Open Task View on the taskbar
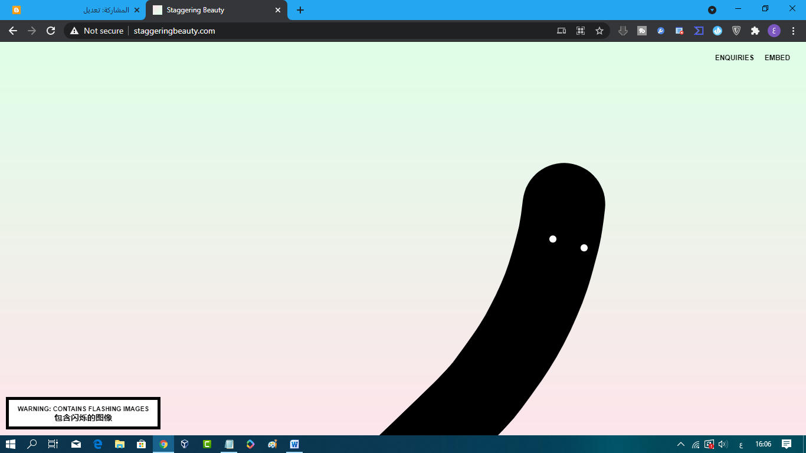The image size is (806, 453). click(x=53, y=444)
